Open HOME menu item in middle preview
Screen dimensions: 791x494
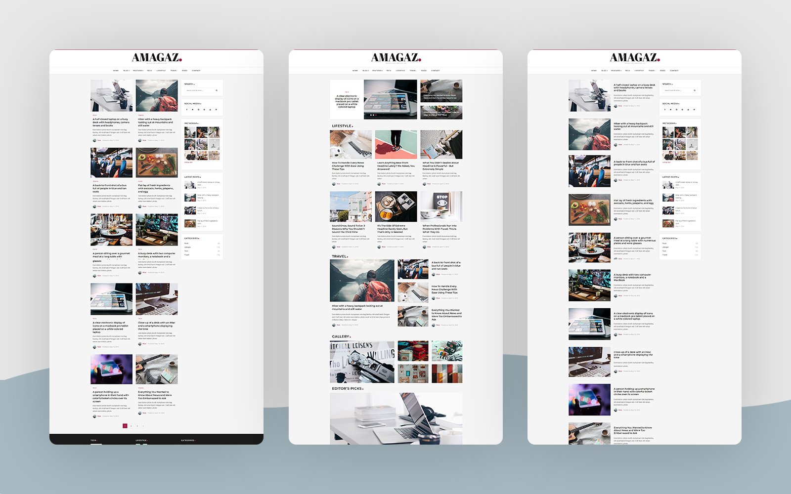[x=355, y=71]
